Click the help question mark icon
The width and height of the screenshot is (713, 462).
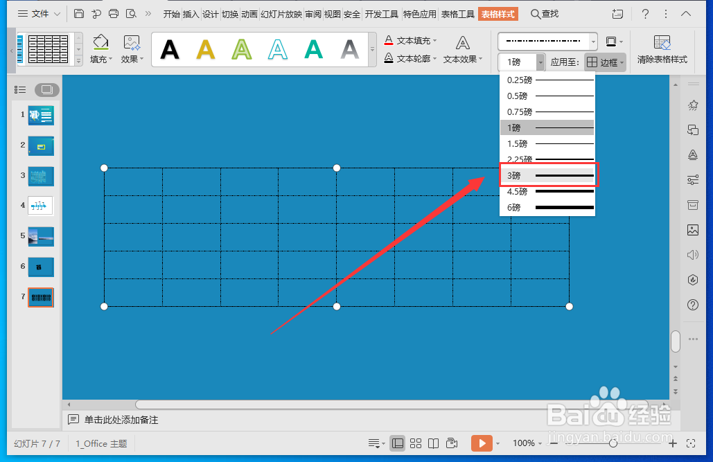point(645,14)
